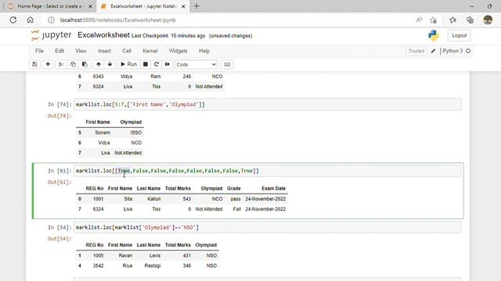Move selected cell up arrow
The image size is (501, 281).
[x=99, y=64]
